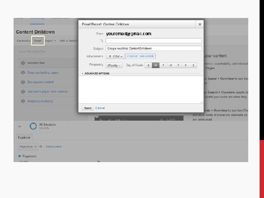Open the CSV attachment format dropdown
This screenshot has width=264, height=198.
(x=115, y=56)
